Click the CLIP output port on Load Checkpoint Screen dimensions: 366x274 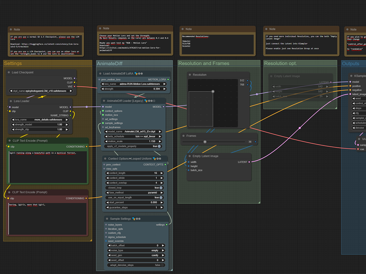(74, 82)
